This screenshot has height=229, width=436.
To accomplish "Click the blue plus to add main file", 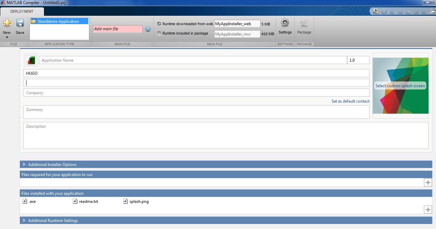I will pyautogui.click(x=148, y=29).
